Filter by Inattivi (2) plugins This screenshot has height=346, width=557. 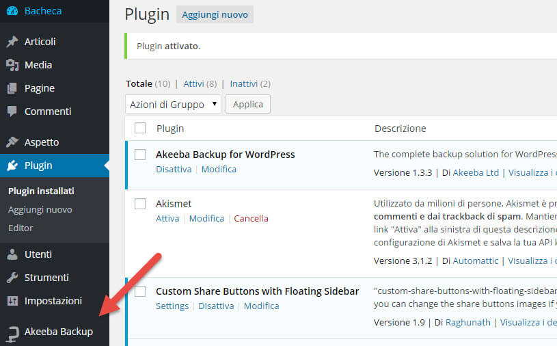coord(250,84)
